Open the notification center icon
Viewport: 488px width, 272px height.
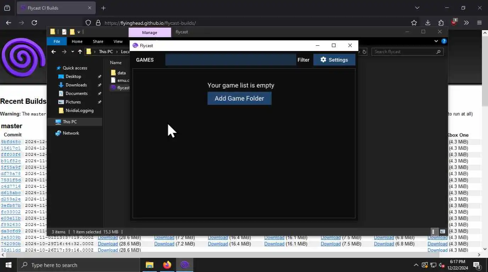click(x=477, y=265)
